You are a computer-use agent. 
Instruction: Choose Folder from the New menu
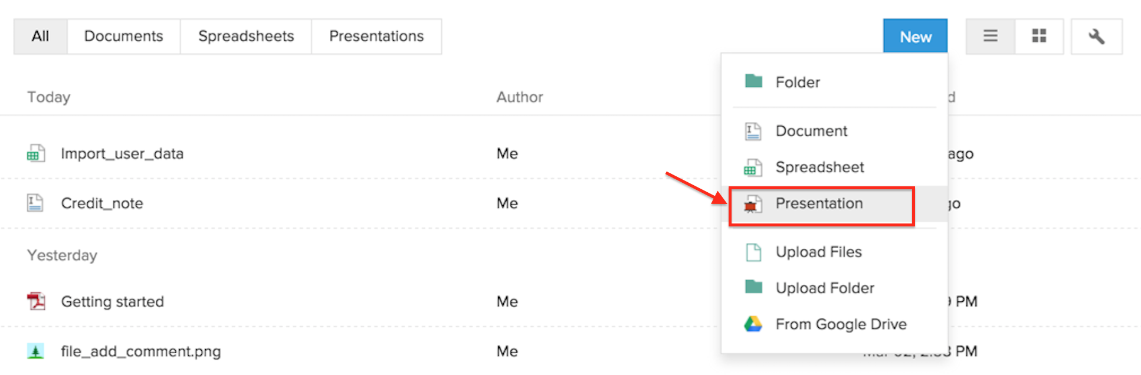click(798, 83)
